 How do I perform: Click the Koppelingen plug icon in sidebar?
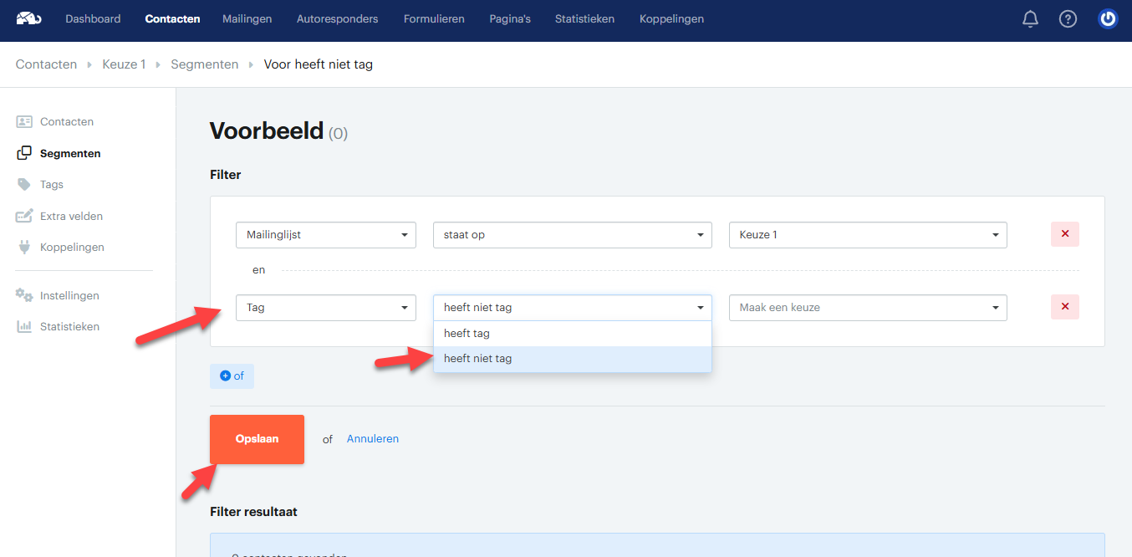(x=24, y=248)
